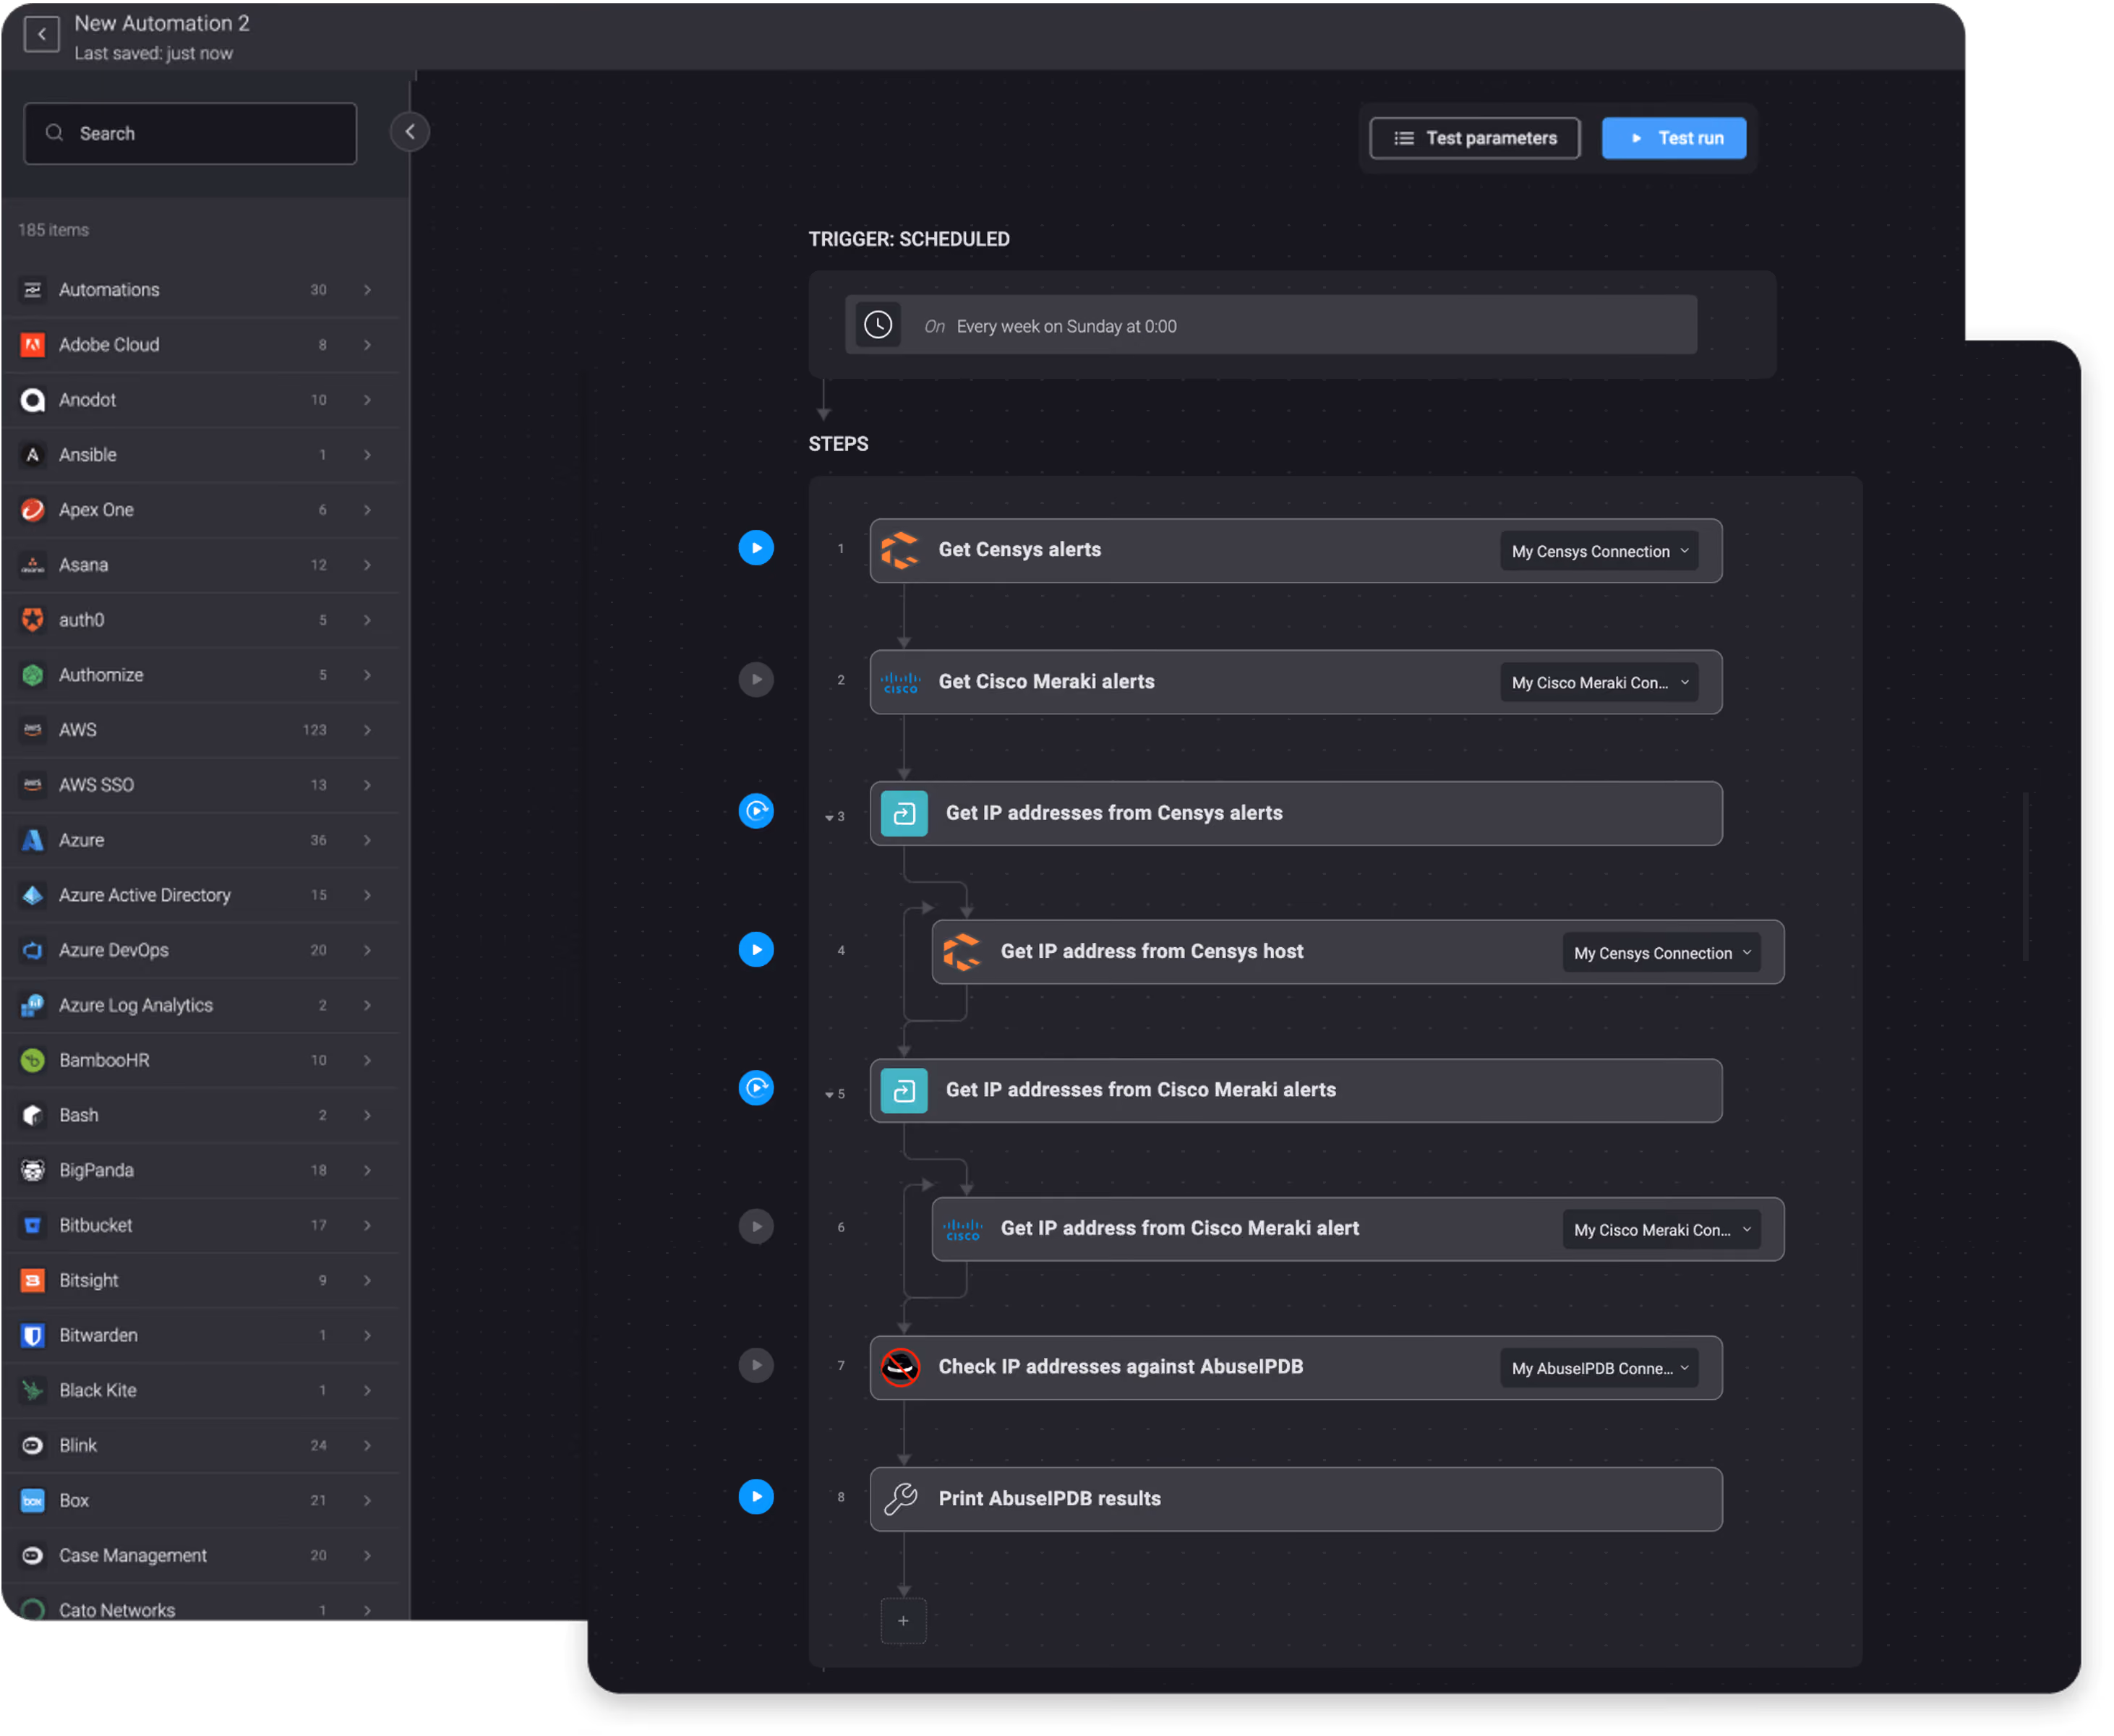
Task: Click the loop icon on Get IP addresses from Cisco Meraki alerts
Action: [905, 1092]
